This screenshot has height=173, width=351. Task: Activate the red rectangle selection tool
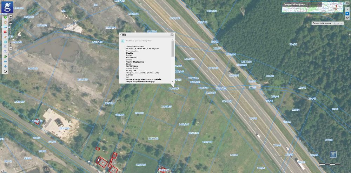coord(5,32)
